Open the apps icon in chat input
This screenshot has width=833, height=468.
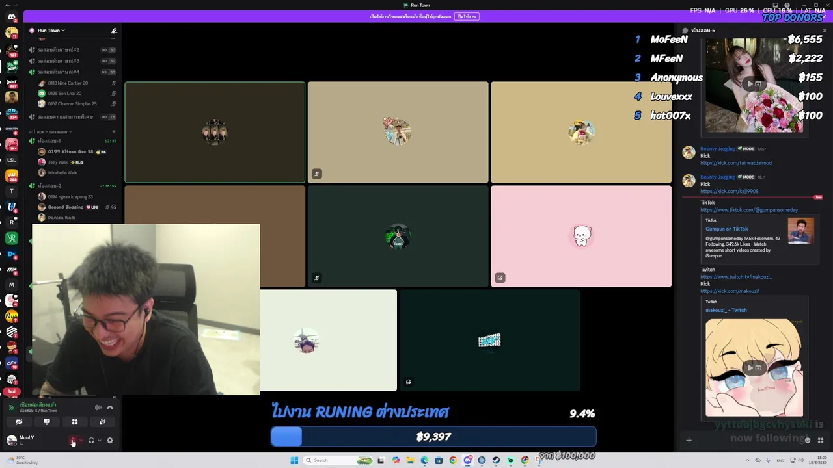[821, 441]
